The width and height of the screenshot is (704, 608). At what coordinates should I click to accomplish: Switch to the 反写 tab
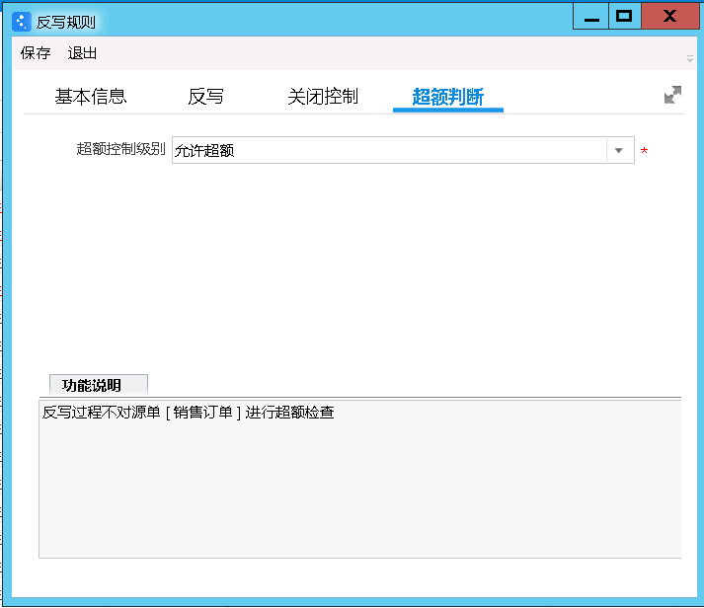[205, 97]
